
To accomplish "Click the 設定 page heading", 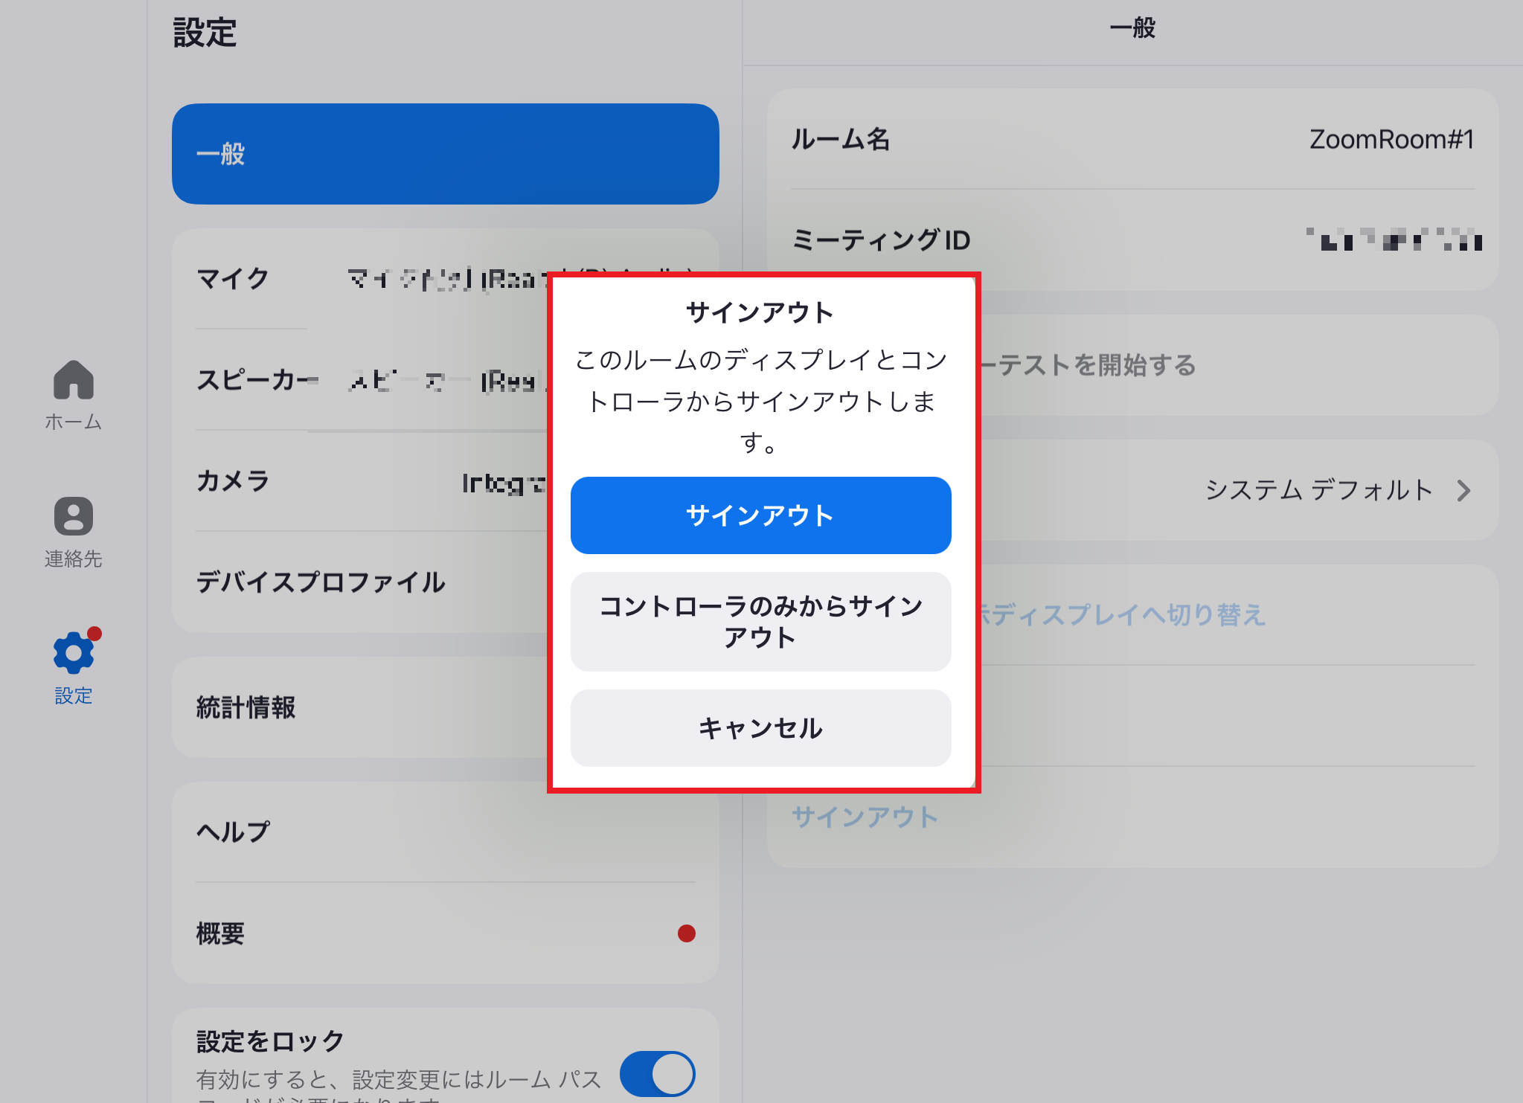I will coord(205,33).
